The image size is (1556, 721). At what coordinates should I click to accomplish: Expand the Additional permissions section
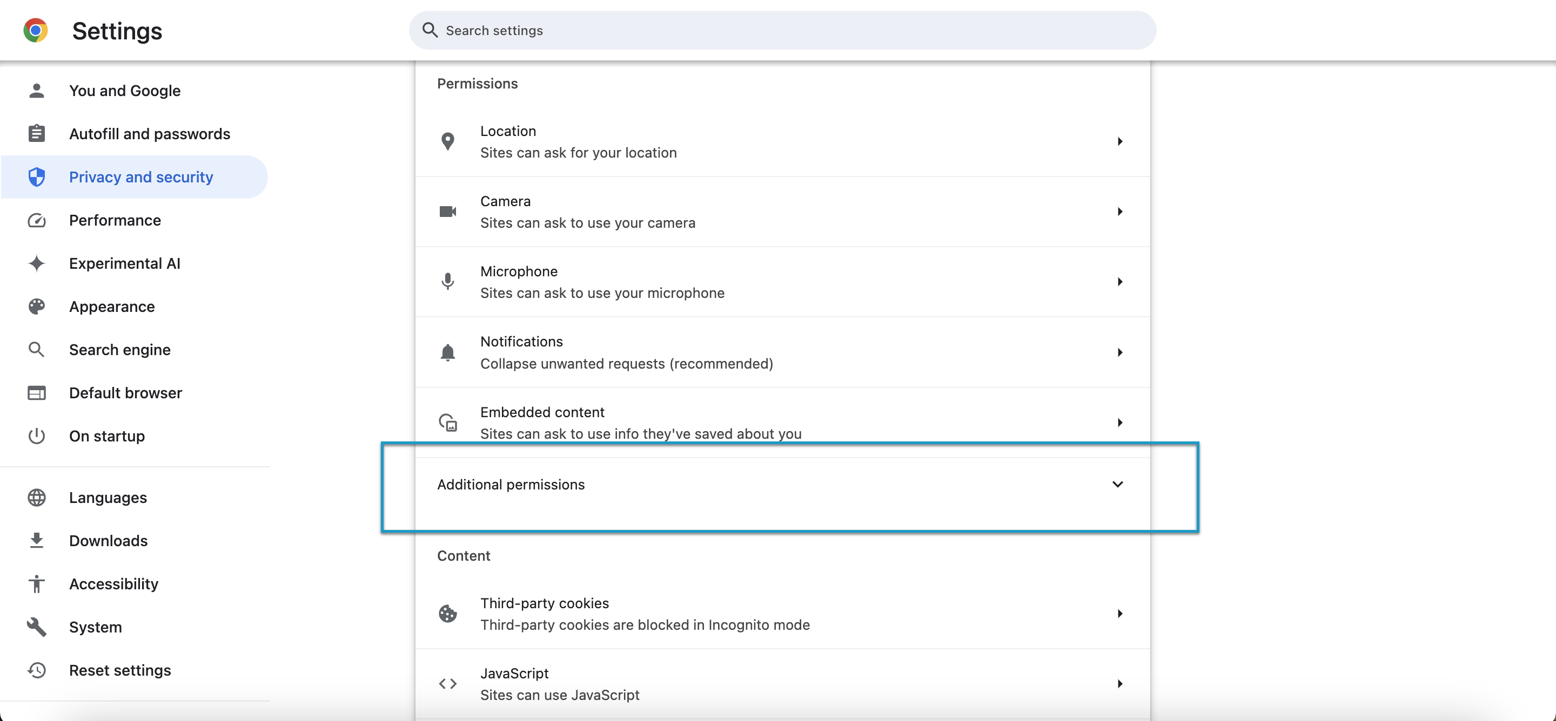click(x=1118, y=484)
